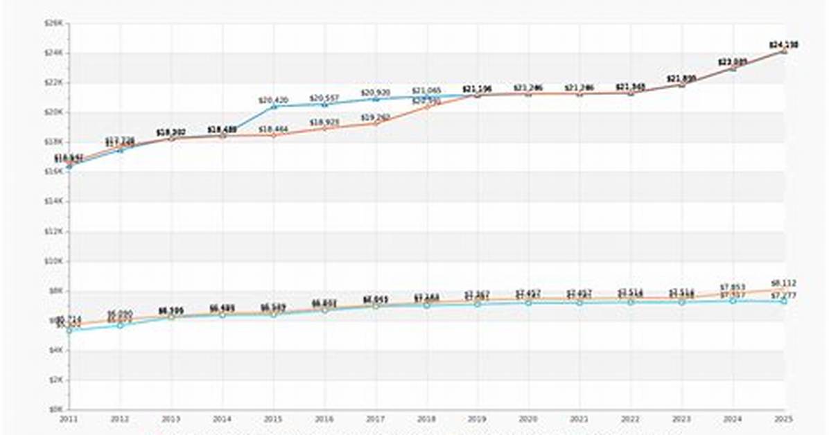Viewport: 829px width, 435px height.
Task: Click the $18,464 data label
Action: click(x=273, y=130)
